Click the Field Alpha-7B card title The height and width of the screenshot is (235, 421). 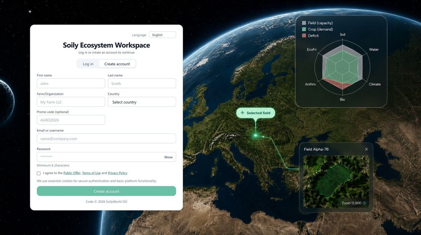click(x=316, y=149)
